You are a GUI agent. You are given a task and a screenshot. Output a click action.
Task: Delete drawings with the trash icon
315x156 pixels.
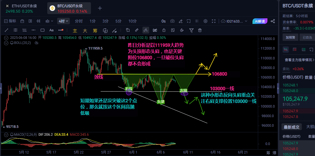click(x=200, y=30)
